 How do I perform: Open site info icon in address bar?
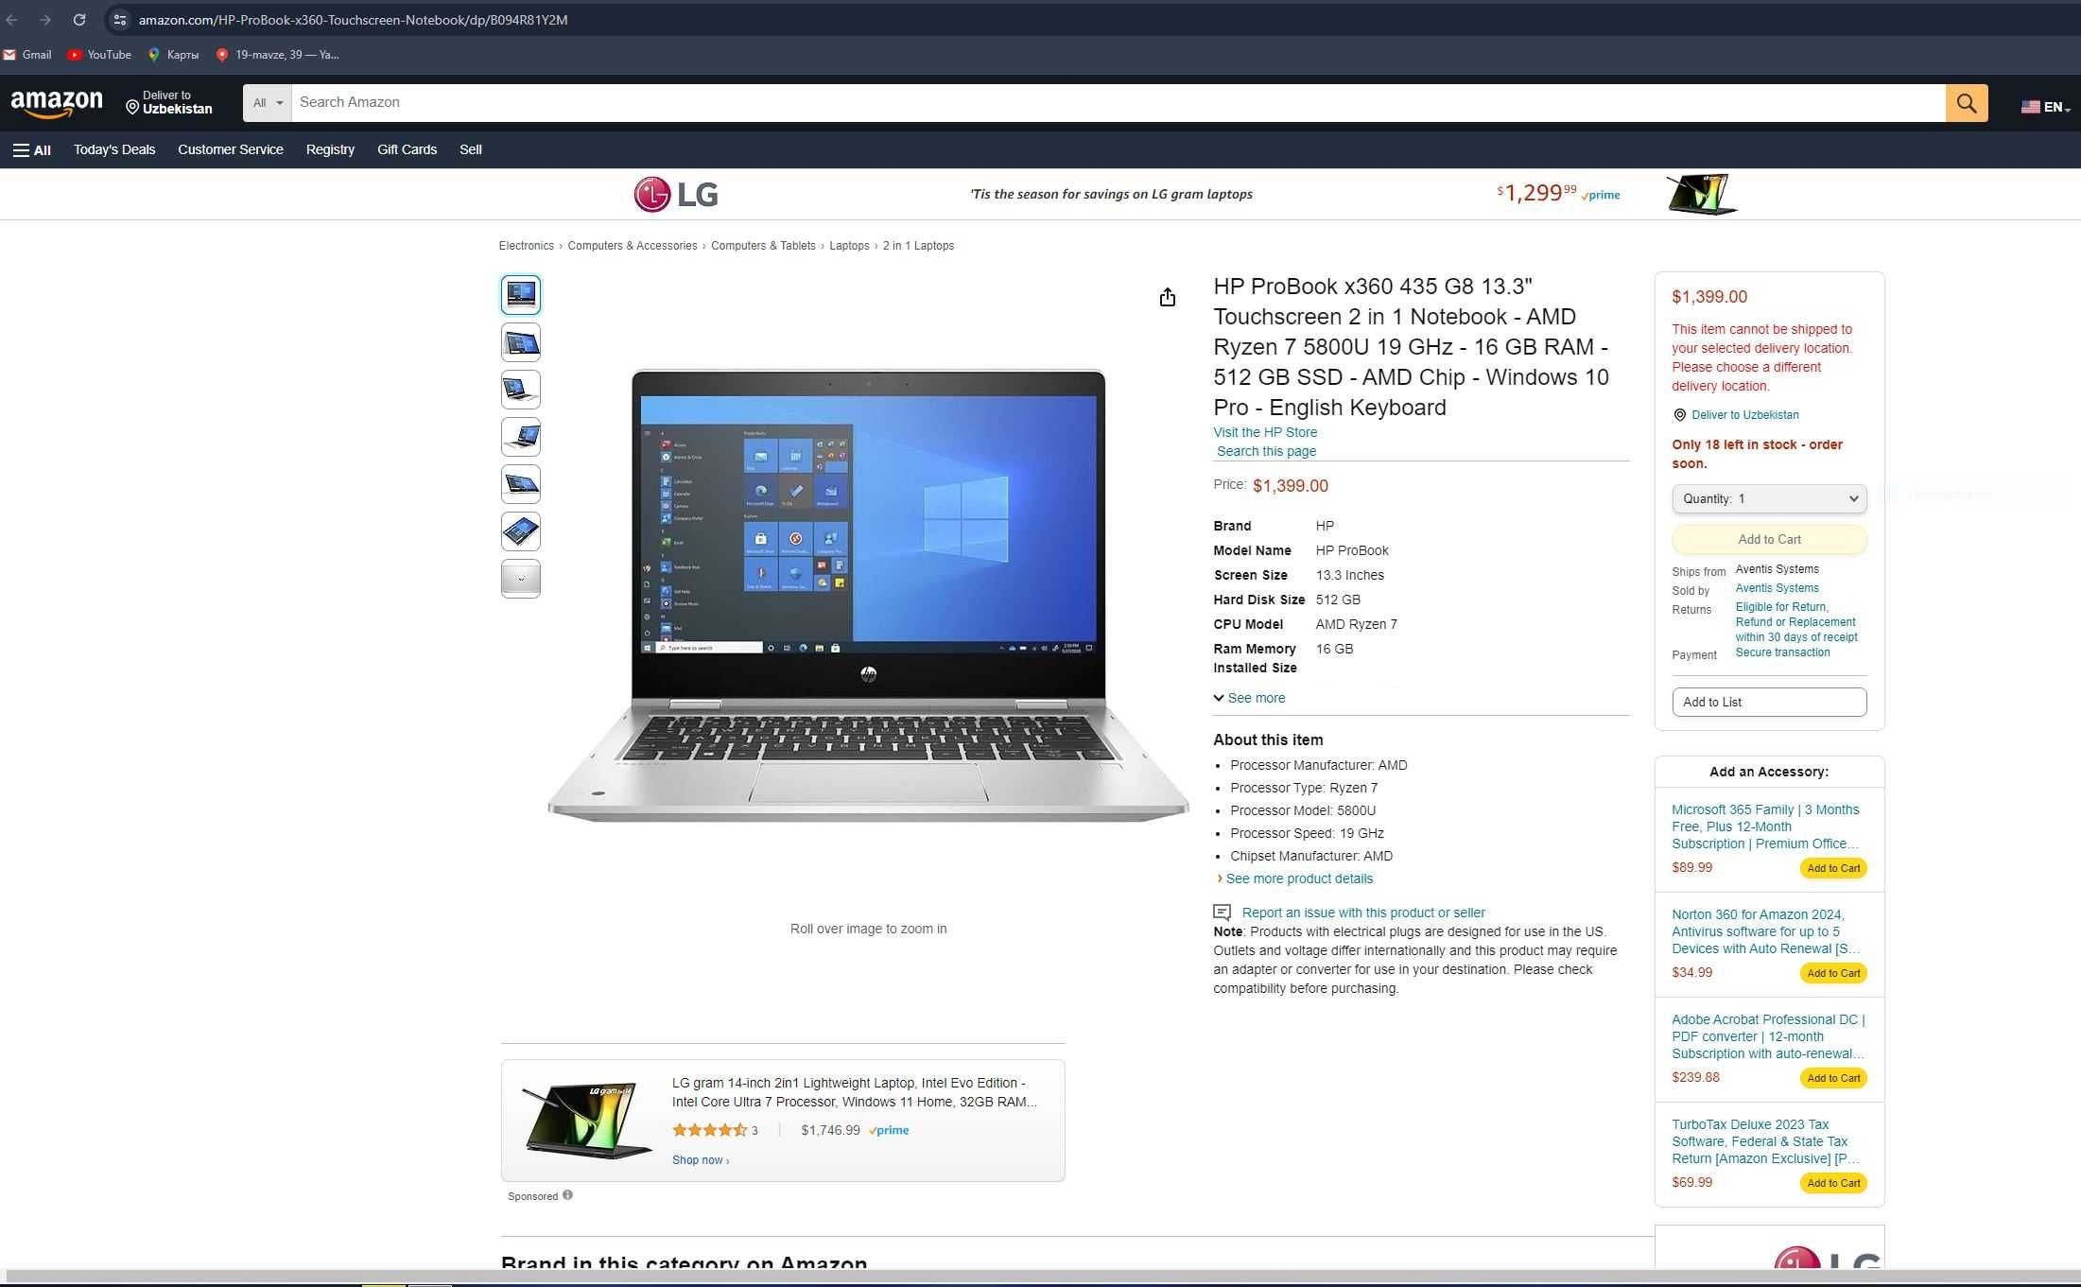point(119,20)
